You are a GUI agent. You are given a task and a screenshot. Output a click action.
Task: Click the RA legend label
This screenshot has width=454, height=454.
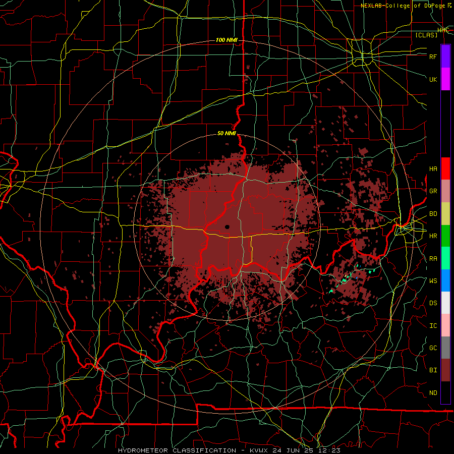coord(433,259)
